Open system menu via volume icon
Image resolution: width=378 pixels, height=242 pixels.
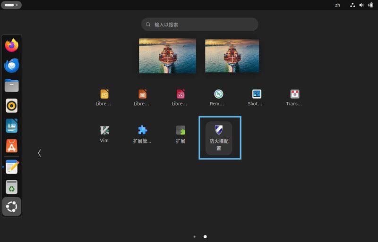361,5
